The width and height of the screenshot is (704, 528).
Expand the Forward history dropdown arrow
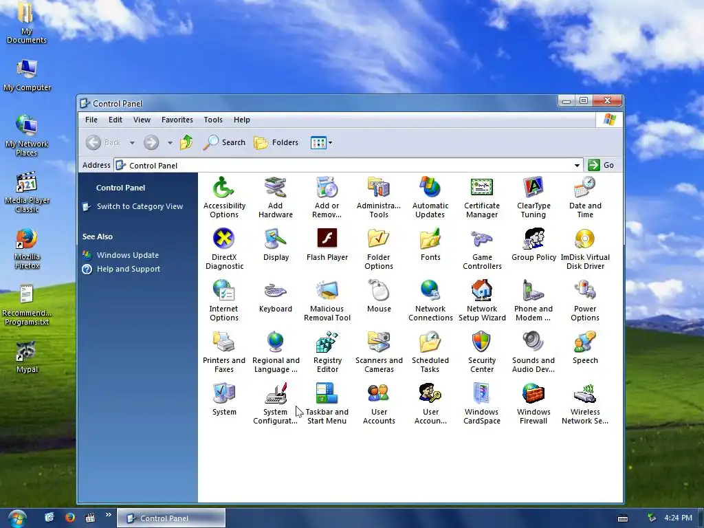point(170,143)
